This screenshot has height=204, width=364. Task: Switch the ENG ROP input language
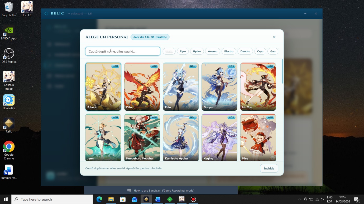[x=330, y=199]
